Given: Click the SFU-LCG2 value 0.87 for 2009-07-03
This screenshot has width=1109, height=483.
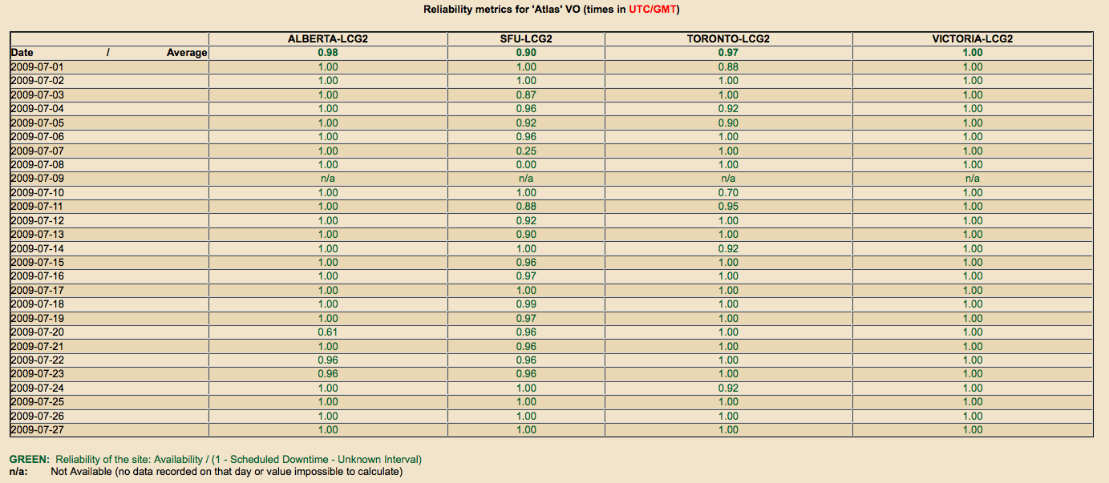Looking at the screenshot, I should click(526, 95).
